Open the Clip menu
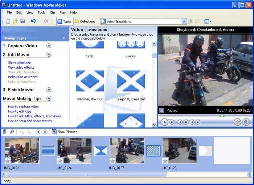Image resolution: width=254 pixels, height=185 pixels. 52,12
